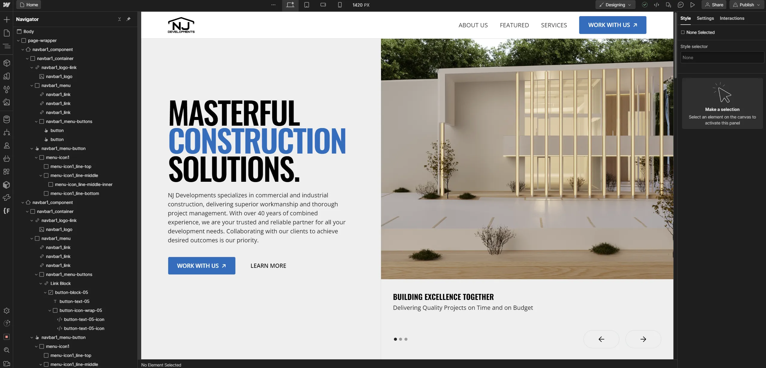The width and height of the screenshot is (766, 368).
Task: Open comments bubble icon
Action: tap(681, 5)
